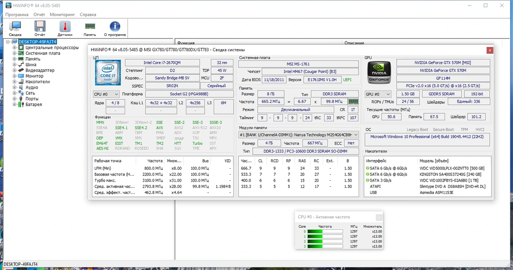This screenshot has height=270, width=513.
Task: Close the CPU #0 Активная частота popup
Action: tap(378, 217)
